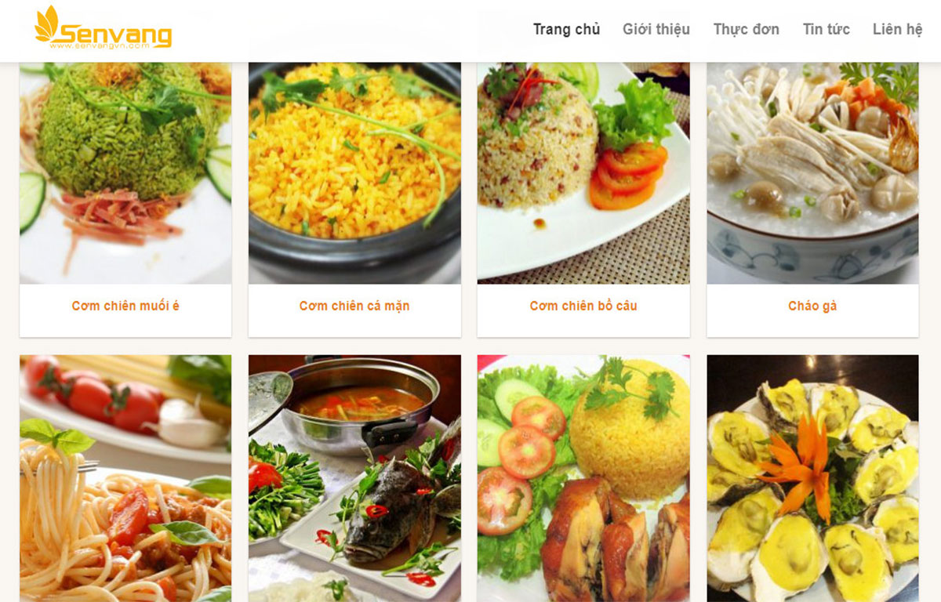Open the fish hotpot dish thumbnail

(x=354, y=478)
